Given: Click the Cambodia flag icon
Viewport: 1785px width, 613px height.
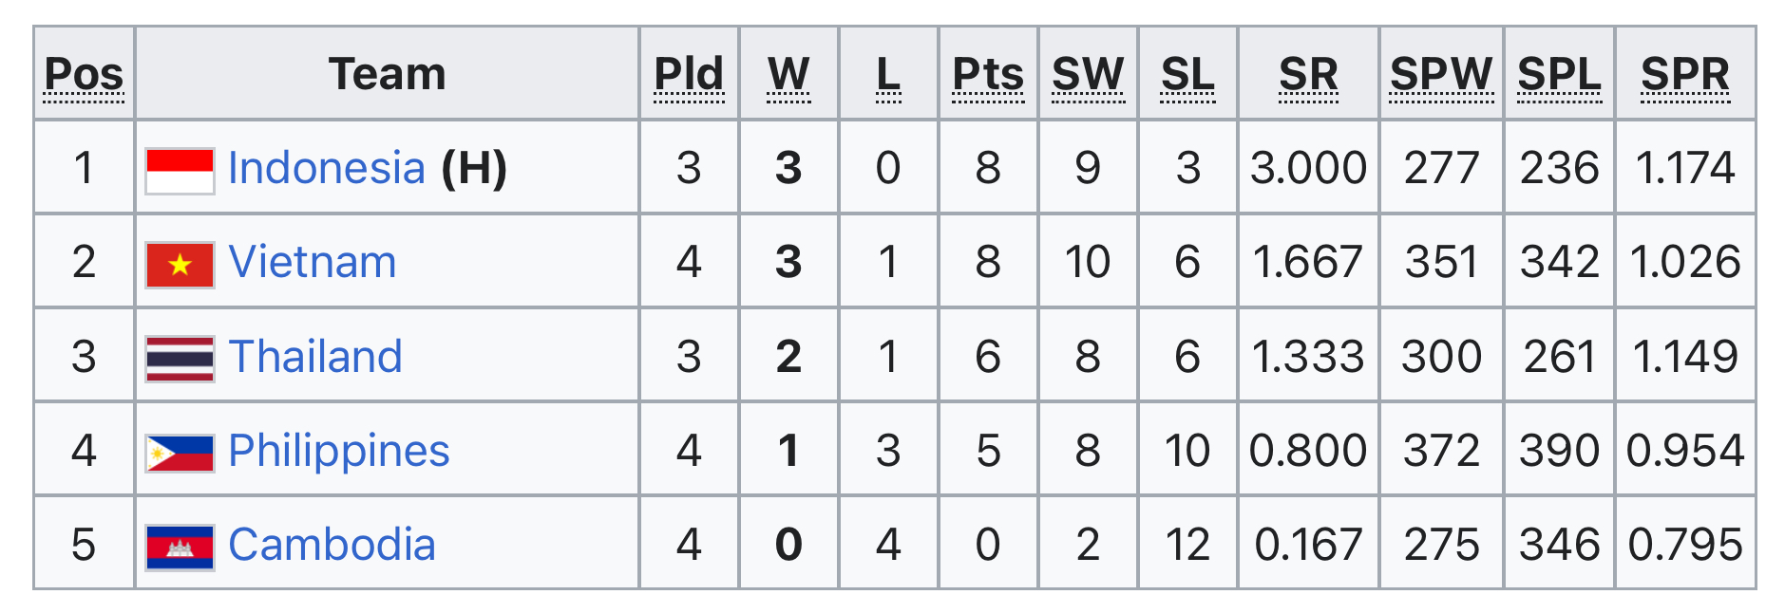Looking at the screenshot, I should click(180, 547).
